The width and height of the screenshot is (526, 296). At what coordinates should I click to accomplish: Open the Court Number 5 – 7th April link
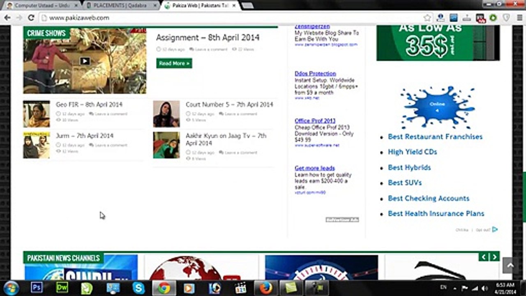229,104
